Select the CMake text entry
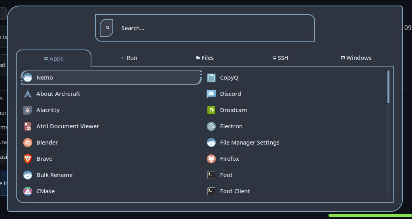The height and width of the screenshot is (219, 412). tap(46, 191)
